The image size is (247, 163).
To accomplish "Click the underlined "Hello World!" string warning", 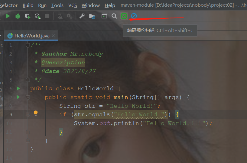I will click(x=139, y=114).
